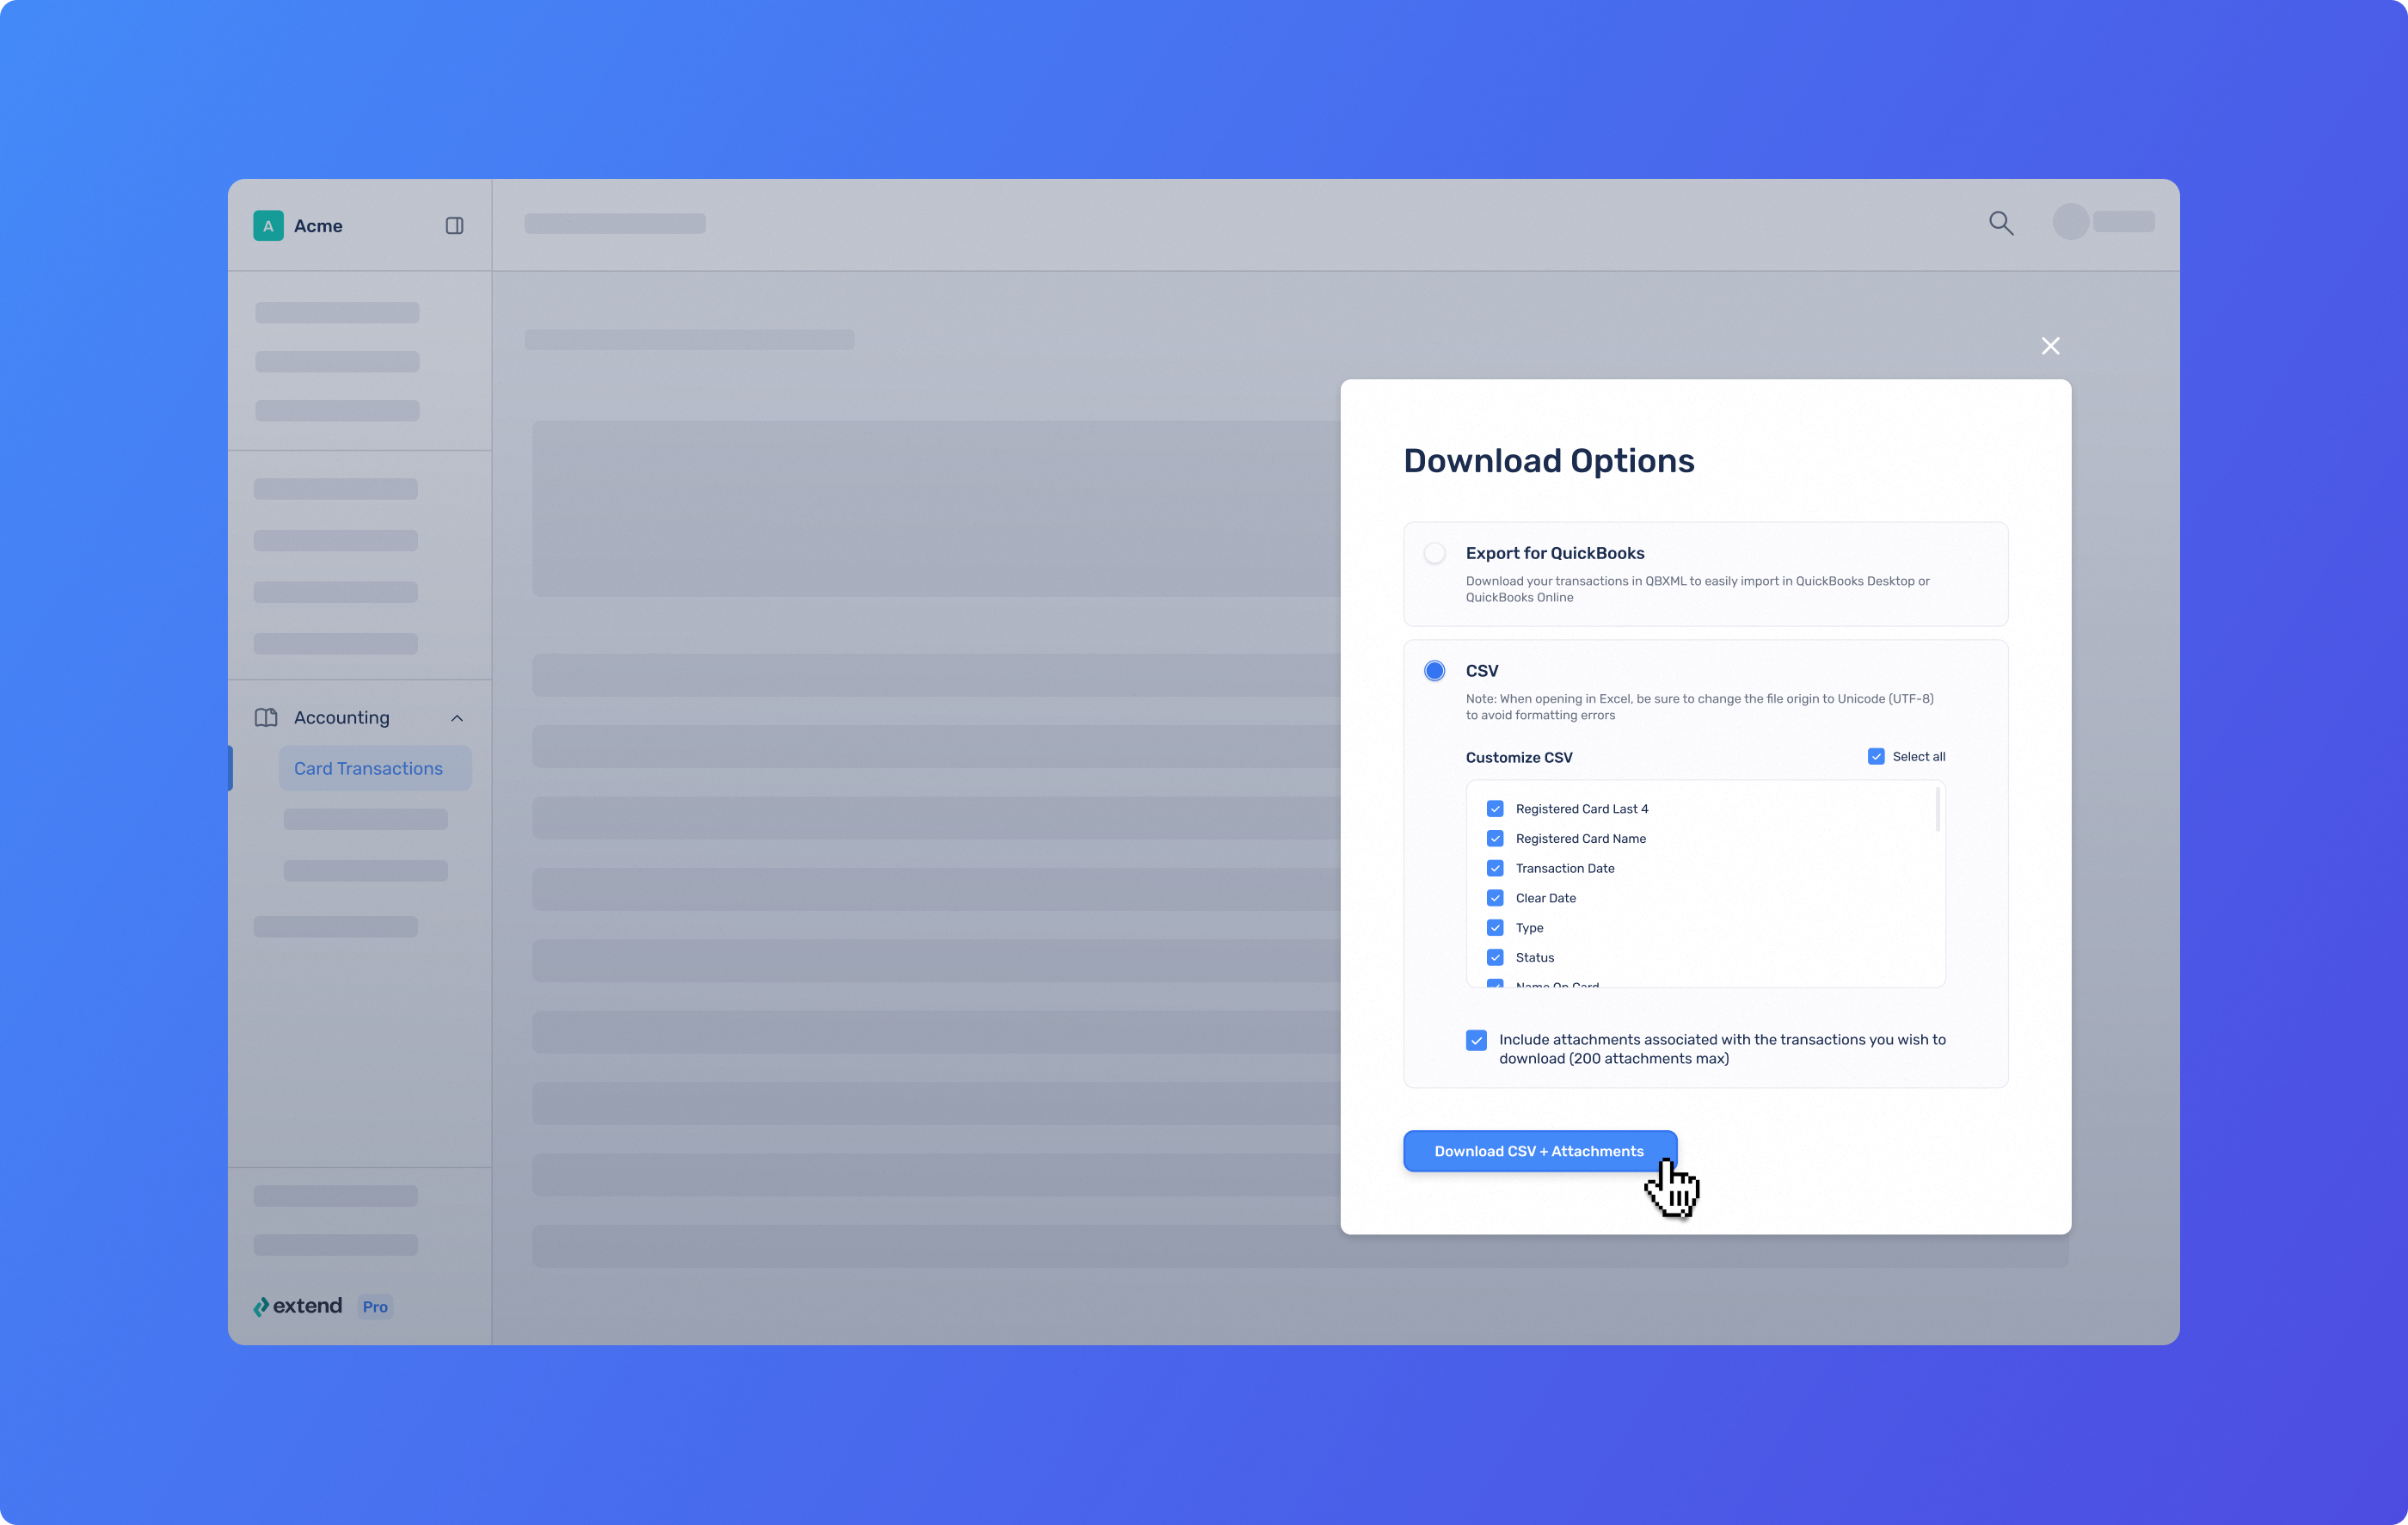Uncheck the Transaction Date column
The image size is (2408, 1525).
1495,868
